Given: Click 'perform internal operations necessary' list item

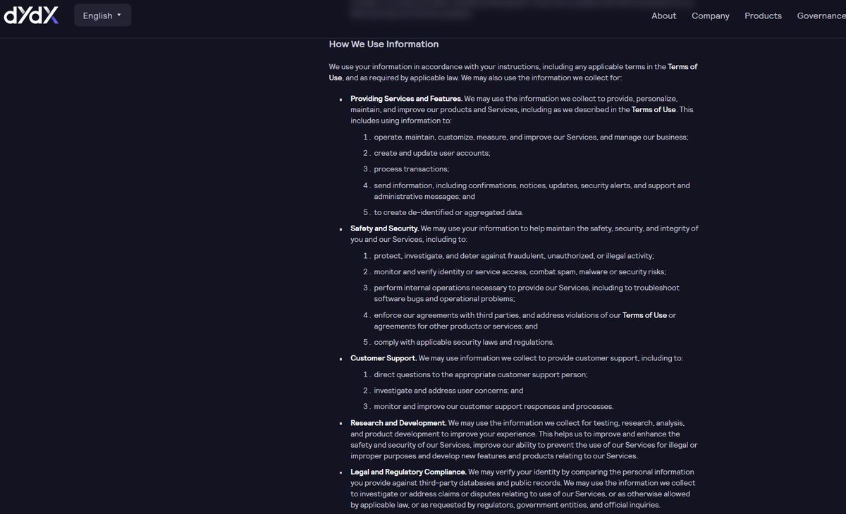Looking at the screenshot, I should pyautogui.click(x=527, y=293).
